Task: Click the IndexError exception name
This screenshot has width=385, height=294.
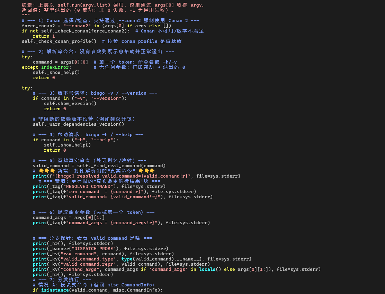Action: coord(55,67)
